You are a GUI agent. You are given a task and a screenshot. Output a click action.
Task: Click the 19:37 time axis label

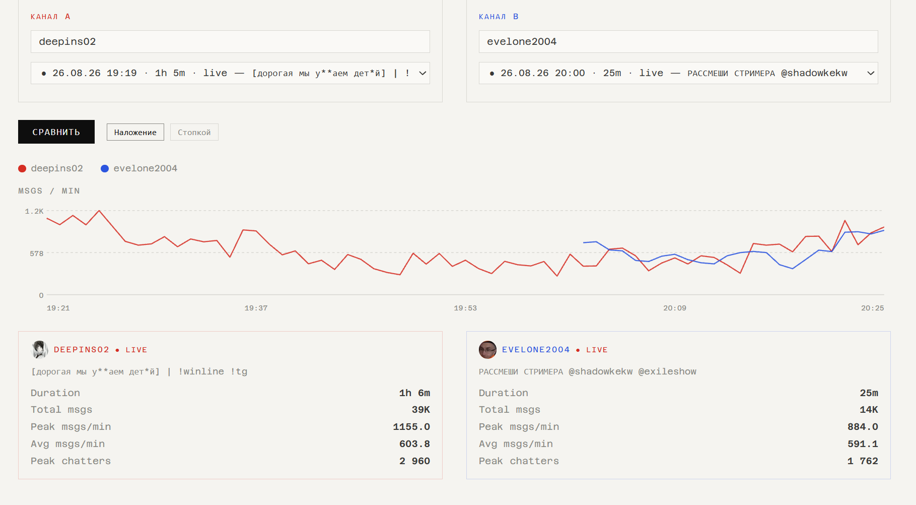[256, 308]
